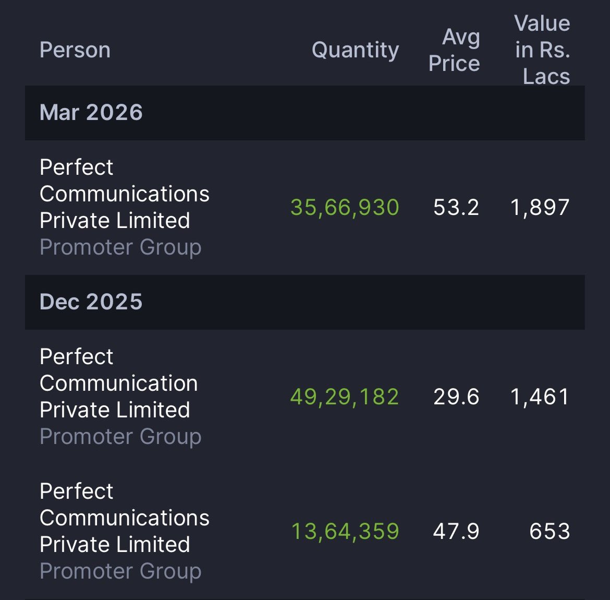Click the Quantity column header
The height and width of the screenshot is (600, 610).
355,50
